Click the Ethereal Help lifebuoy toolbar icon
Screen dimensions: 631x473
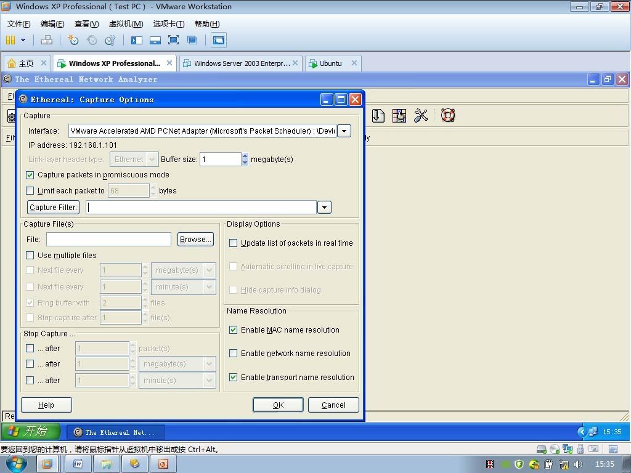(448, 115)
